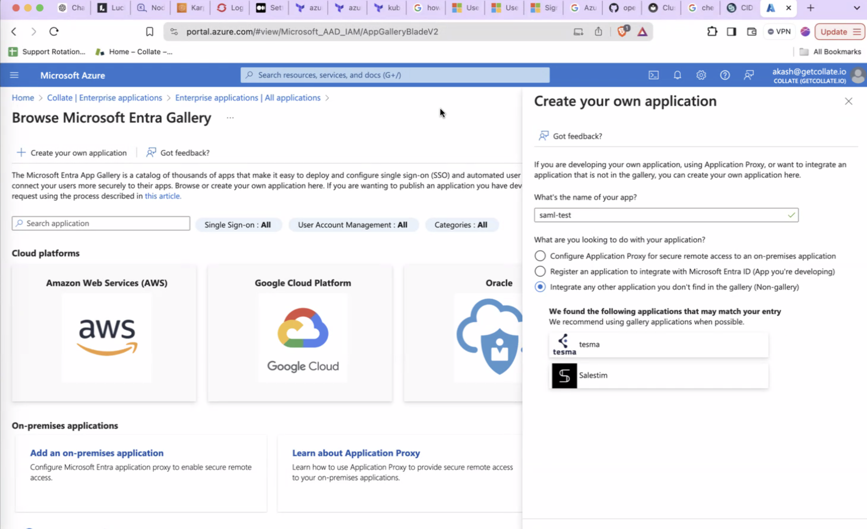Select Register an application radio button
Viewport: 867px width, 529px height.
(540, 271)
